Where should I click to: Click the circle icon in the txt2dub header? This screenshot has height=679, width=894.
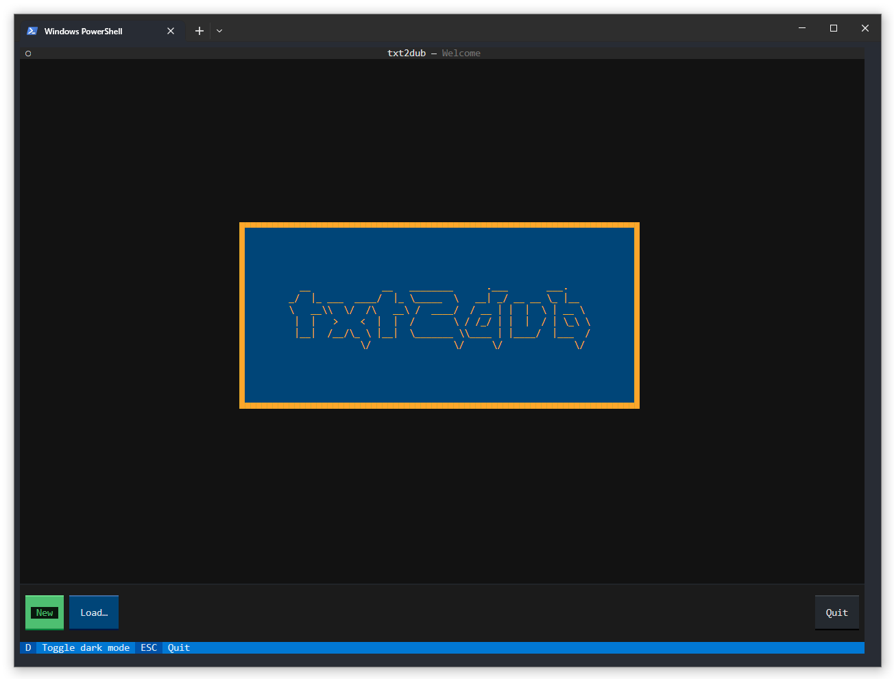tap(28, 53)
